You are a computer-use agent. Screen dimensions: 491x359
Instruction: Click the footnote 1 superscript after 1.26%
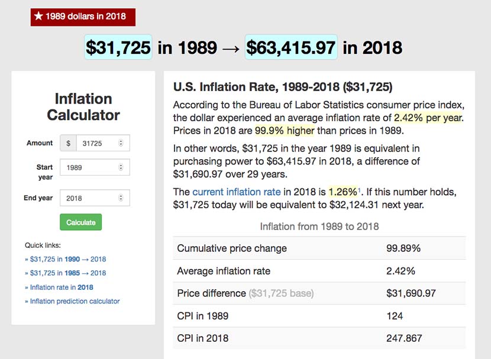click(359, 190)
